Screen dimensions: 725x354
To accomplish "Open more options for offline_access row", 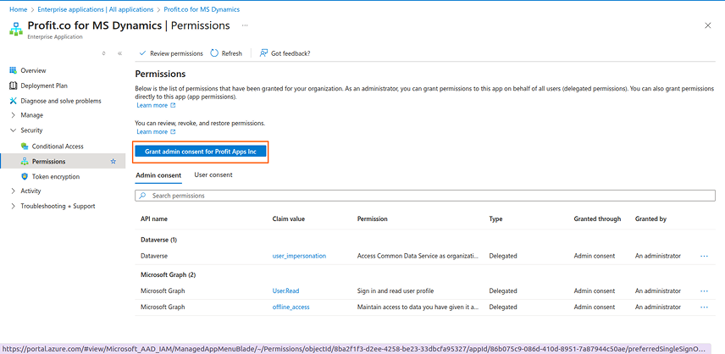I will click(x=704, y=307).
